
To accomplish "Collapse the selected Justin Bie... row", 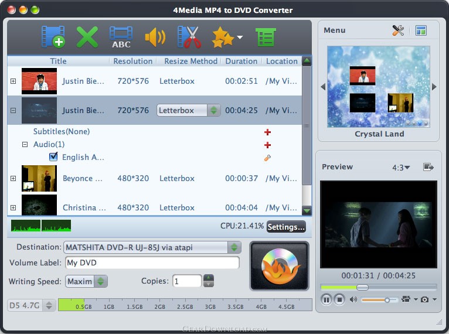I will (13, 110).
